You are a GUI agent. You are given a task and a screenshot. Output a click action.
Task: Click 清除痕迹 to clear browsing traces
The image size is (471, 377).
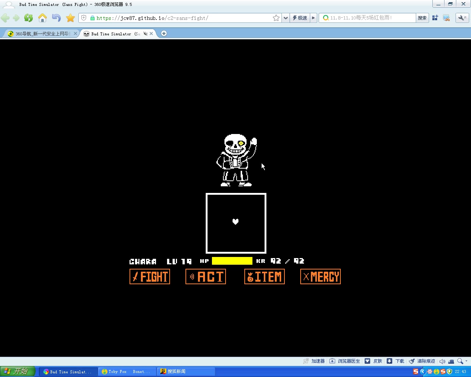coord(422,361)
